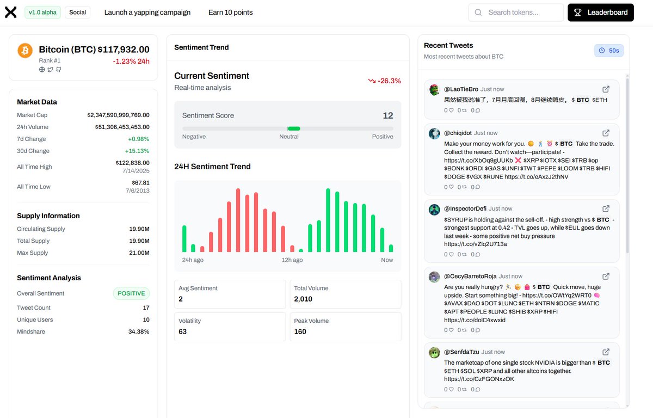This screenshot has width=653, height=418.
Task: Focus the Search tokens field
Action: (516, 13)
